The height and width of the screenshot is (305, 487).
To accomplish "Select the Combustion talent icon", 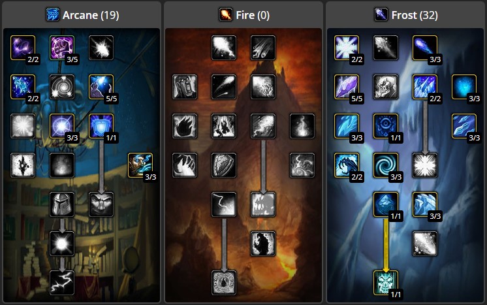I will [224, 283].
